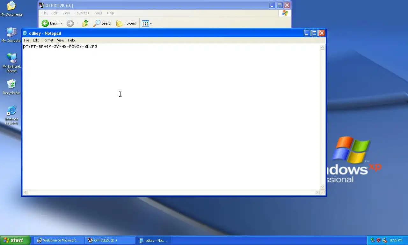Switch to OFFICE2K (D:) taskbar button

(110, 240)
